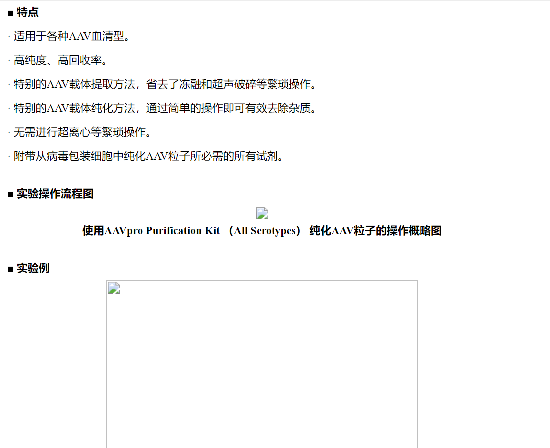Click the center of the empty image placeholder
The width and height of the screenshot is (550, 448).
point(262,364)
